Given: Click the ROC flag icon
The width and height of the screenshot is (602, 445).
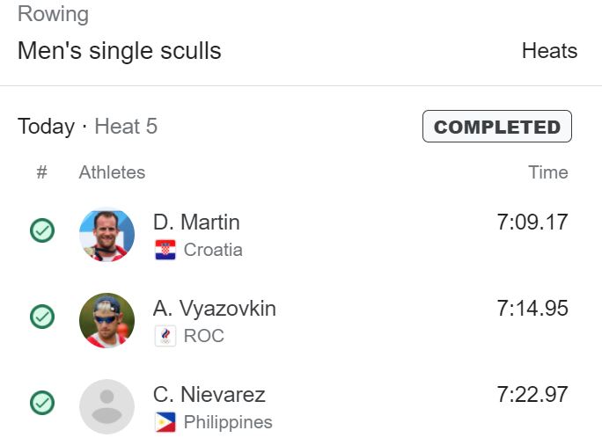Looking at the screenshot, I should (165, 336).
